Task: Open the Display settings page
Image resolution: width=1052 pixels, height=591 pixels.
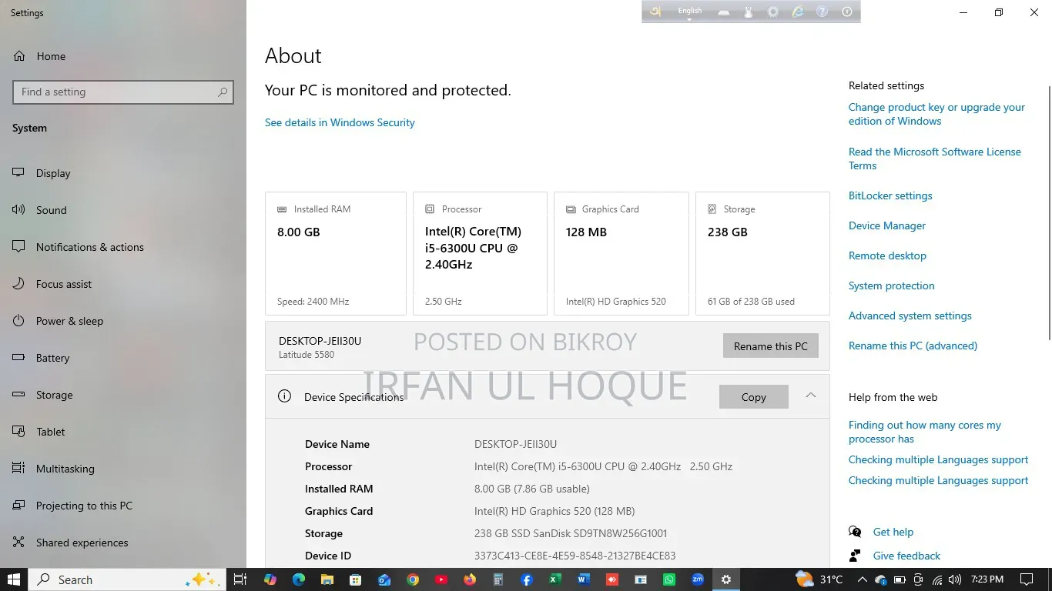Action: coord(123,173)
